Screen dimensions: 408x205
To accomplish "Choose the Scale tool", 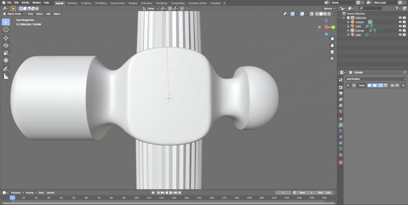I will tap(6, 53).
